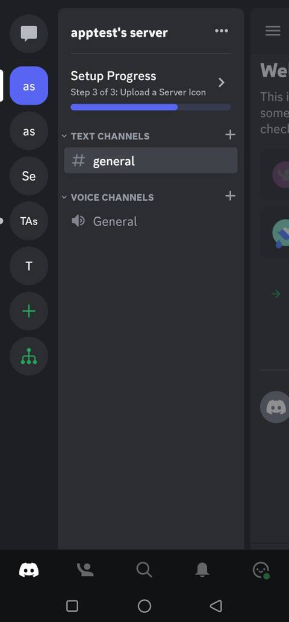Open the user profile status tab
289x622 pixels.
(x=261, y=570)
